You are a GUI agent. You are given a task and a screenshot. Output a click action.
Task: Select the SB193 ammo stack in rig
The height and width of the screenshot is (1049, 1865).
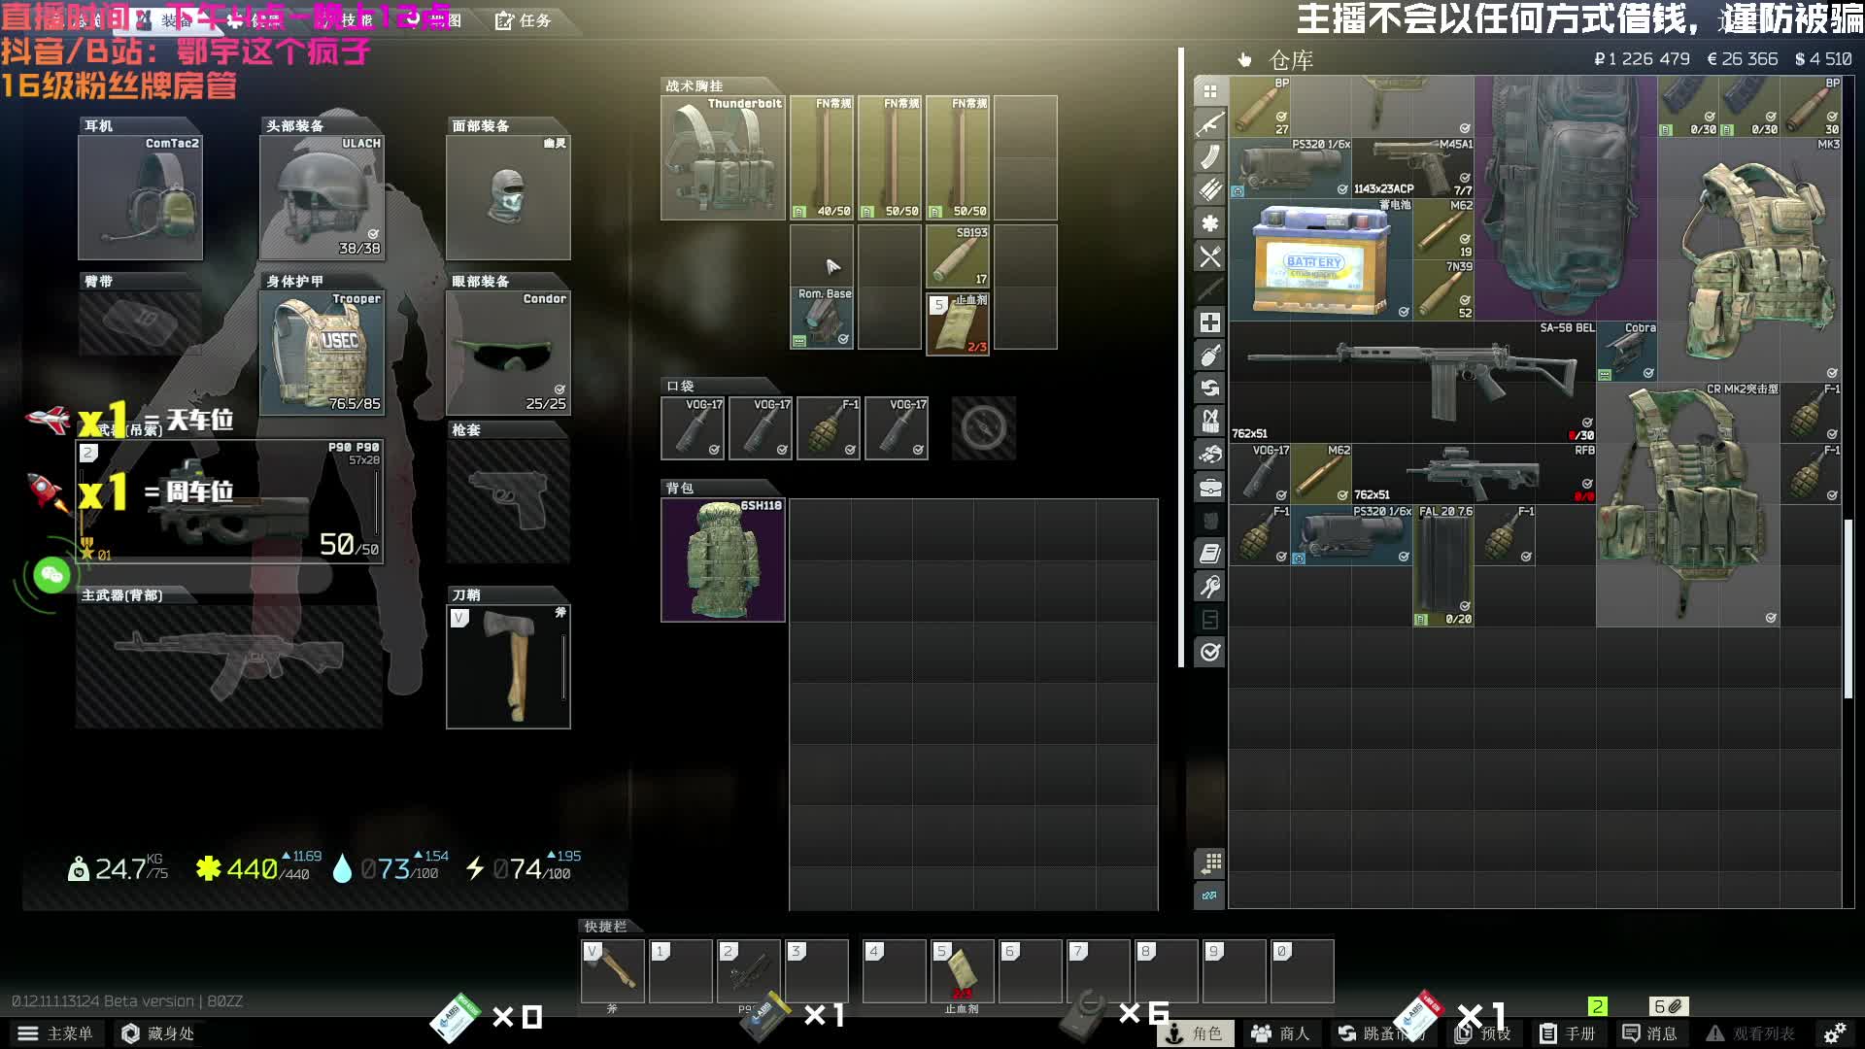click(958, 255)
